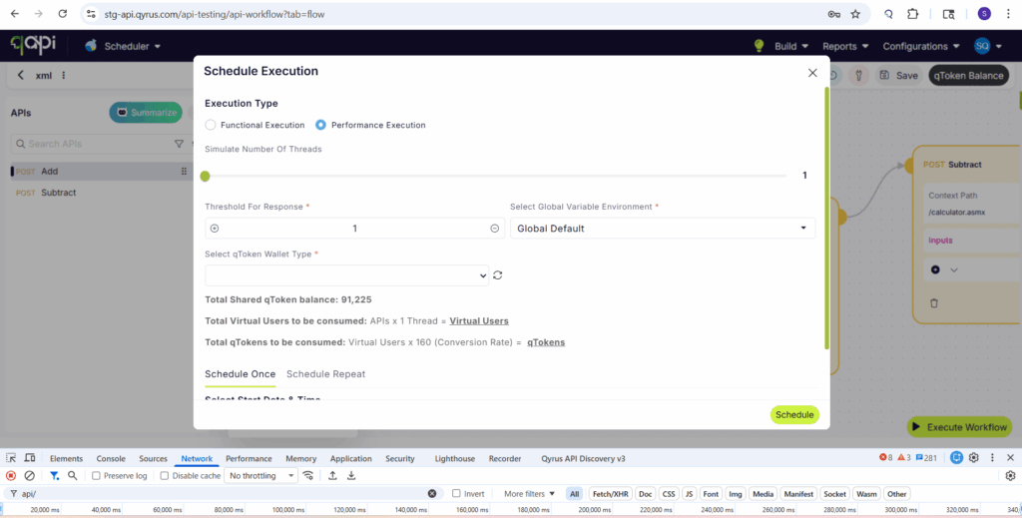
Task: Clear the api/ filter text
Action: click(x=432, y=494)
